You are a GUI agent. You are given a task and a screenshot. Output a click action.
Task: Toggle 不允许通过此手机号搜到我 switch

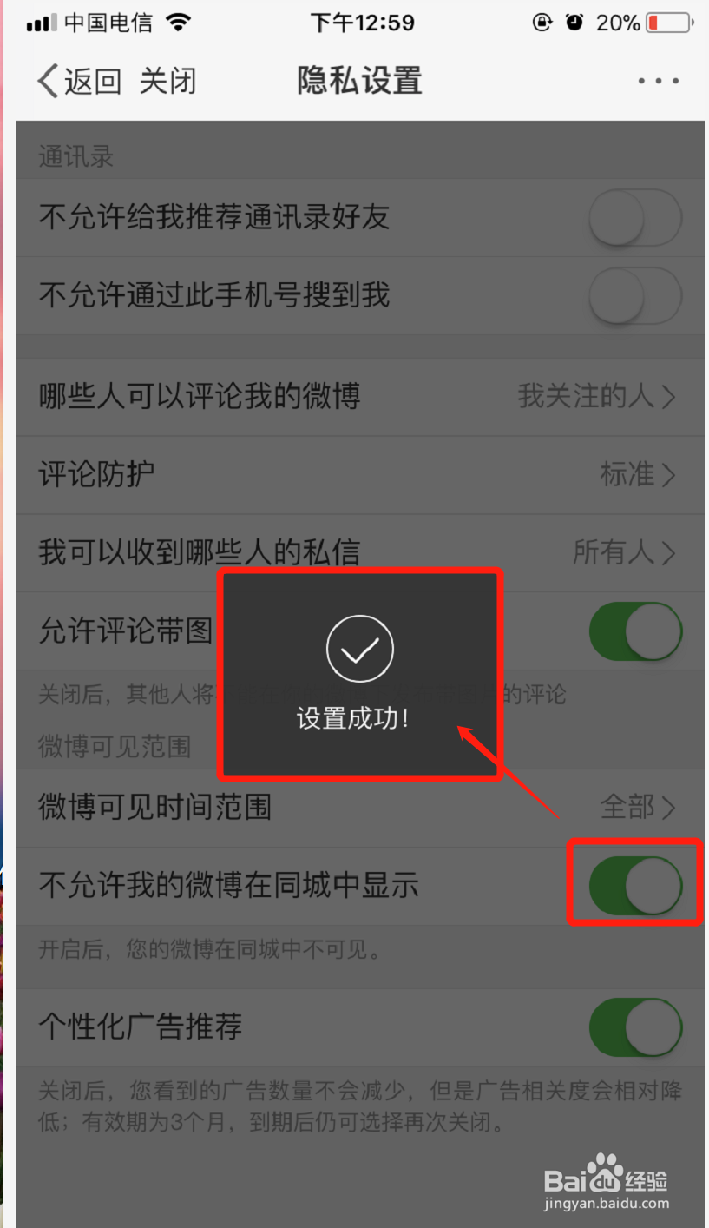tap(635, 296)
